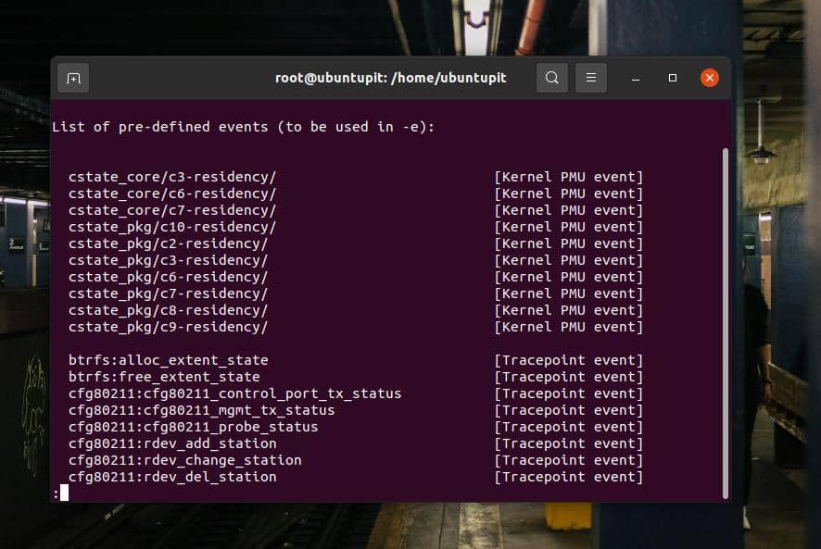Select the cstate_pkg/c6-residency/ entry
This screenshot has width=821, height=549.
(x=168, y=277)
